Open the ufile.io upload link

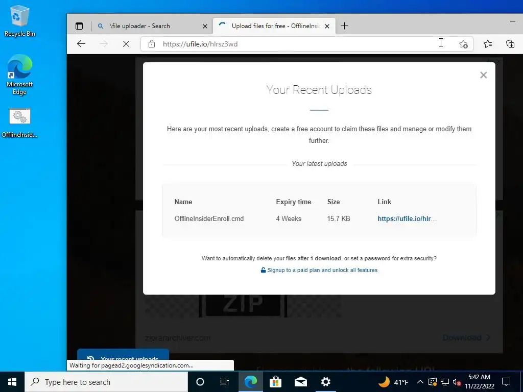coord(407,218)
